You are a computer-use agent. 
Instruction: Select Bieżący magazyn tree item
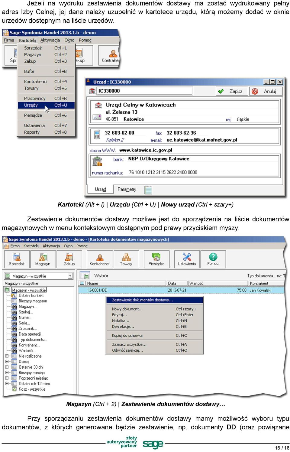pos(33,301)
